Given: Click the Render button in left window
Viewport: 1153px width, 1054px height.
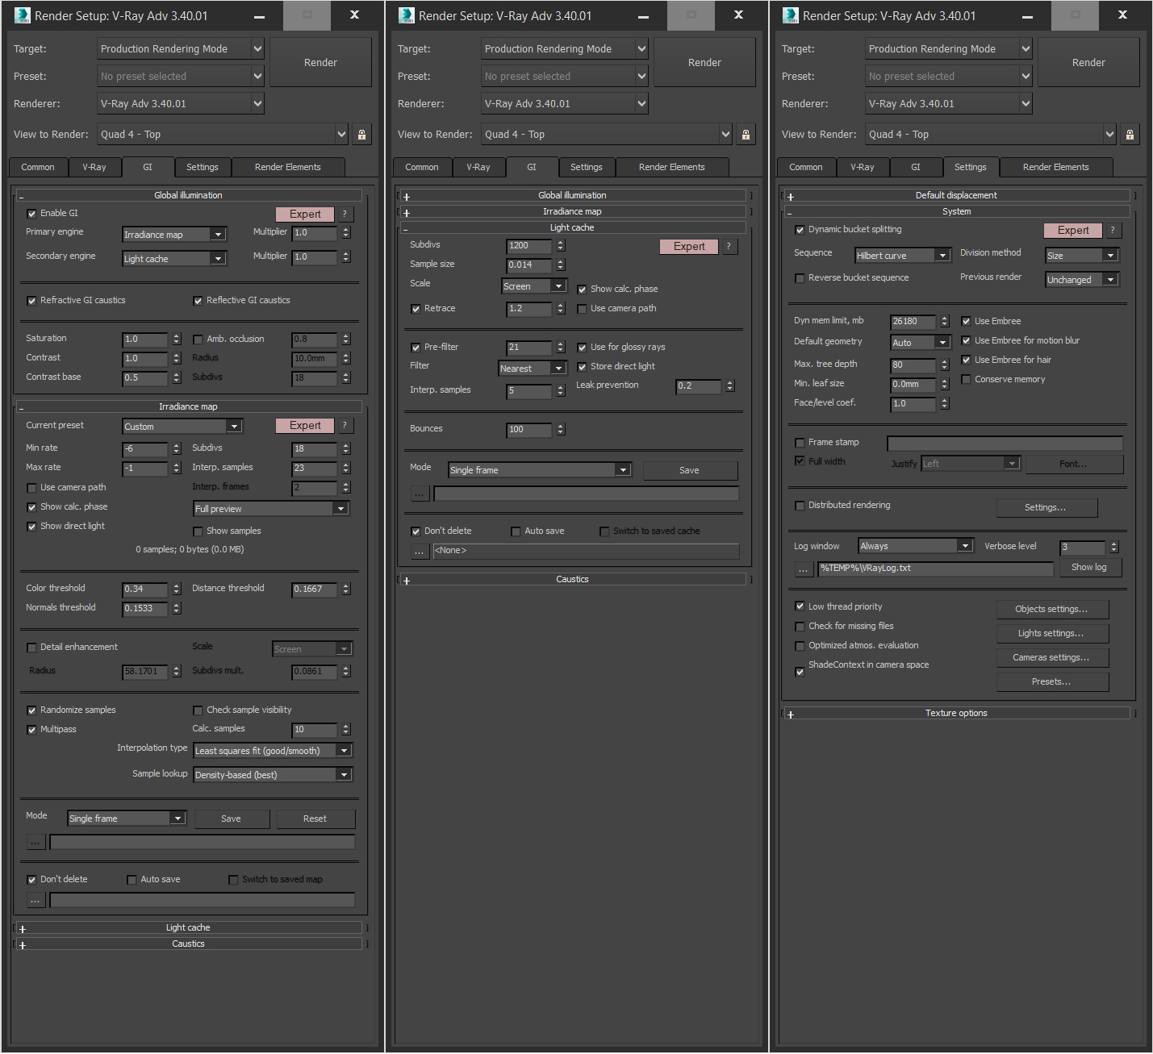Looking at the screenshot, I should click(320, 62).
